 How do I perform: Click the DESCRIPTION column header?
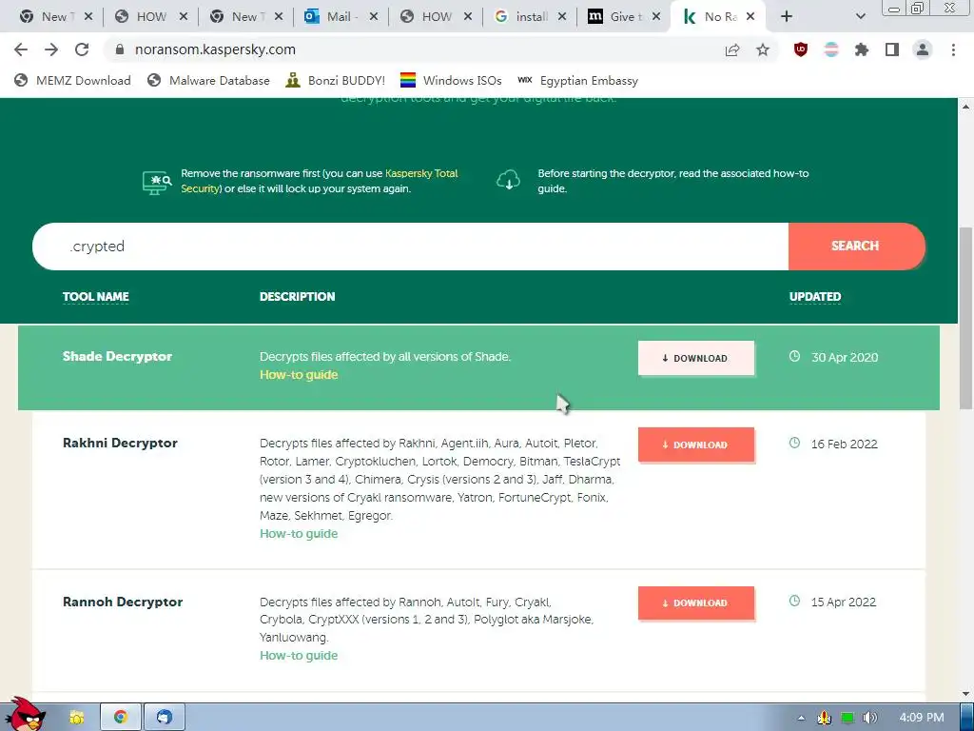298,297
